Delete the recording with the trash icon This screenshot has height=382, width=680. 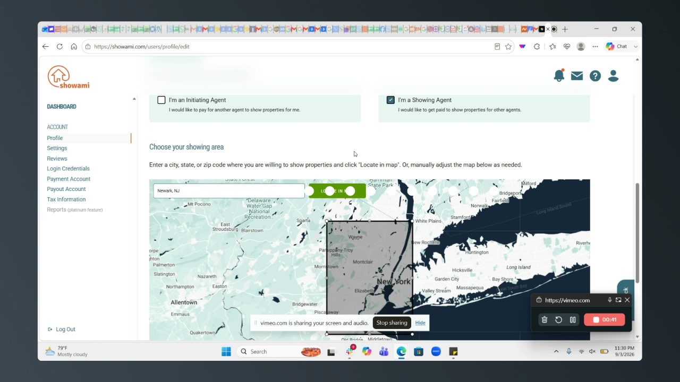pos(545,319)
